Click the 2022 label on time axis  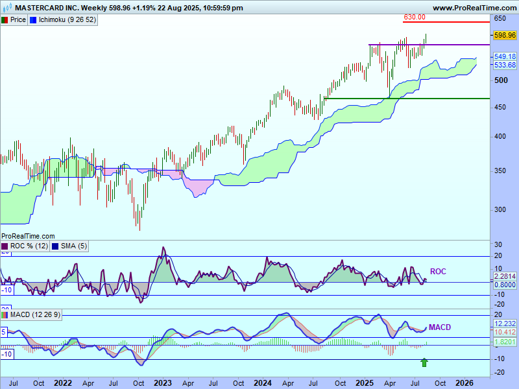(x=63, y=383)
